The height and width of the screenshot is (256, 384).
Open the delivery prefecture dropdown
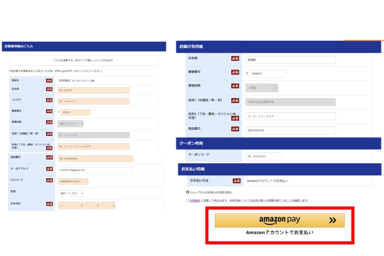pos(262,88)
